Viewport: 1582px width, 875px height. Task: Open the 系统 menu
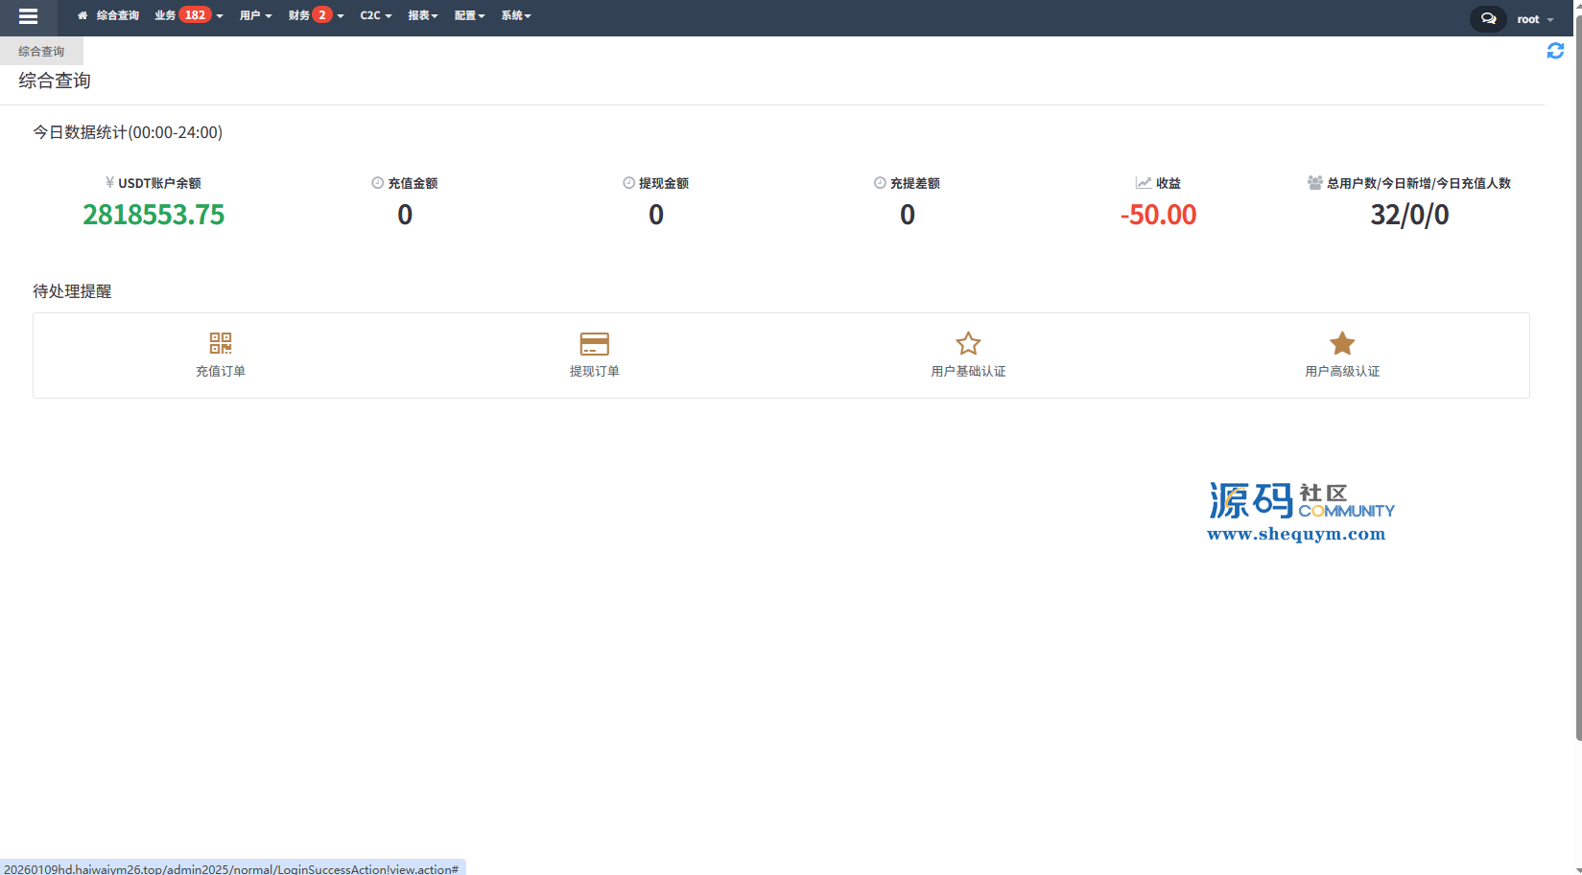[515, 15]
